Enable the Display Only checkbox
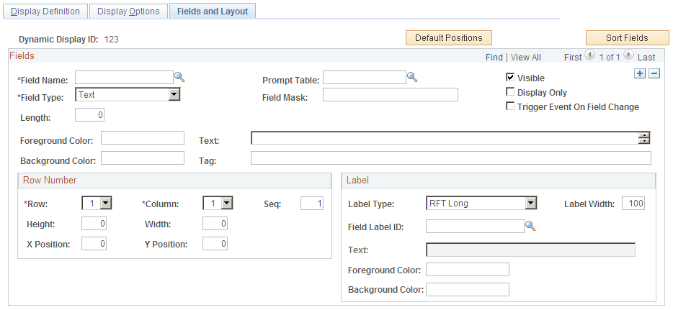The image size is (673, 310). click(x=510, y=92)
